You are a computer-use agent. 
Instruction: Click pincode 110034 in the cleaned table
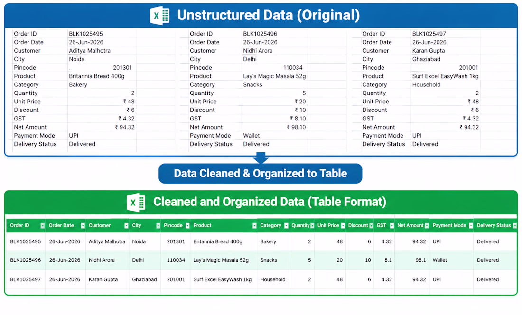point(176,260)
